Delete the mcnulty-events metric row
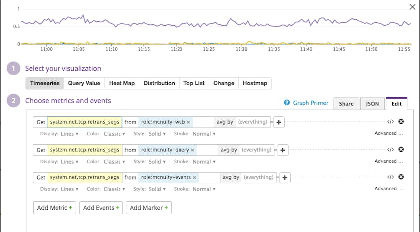This screenshot has height=232, width=420. [401, 177]
